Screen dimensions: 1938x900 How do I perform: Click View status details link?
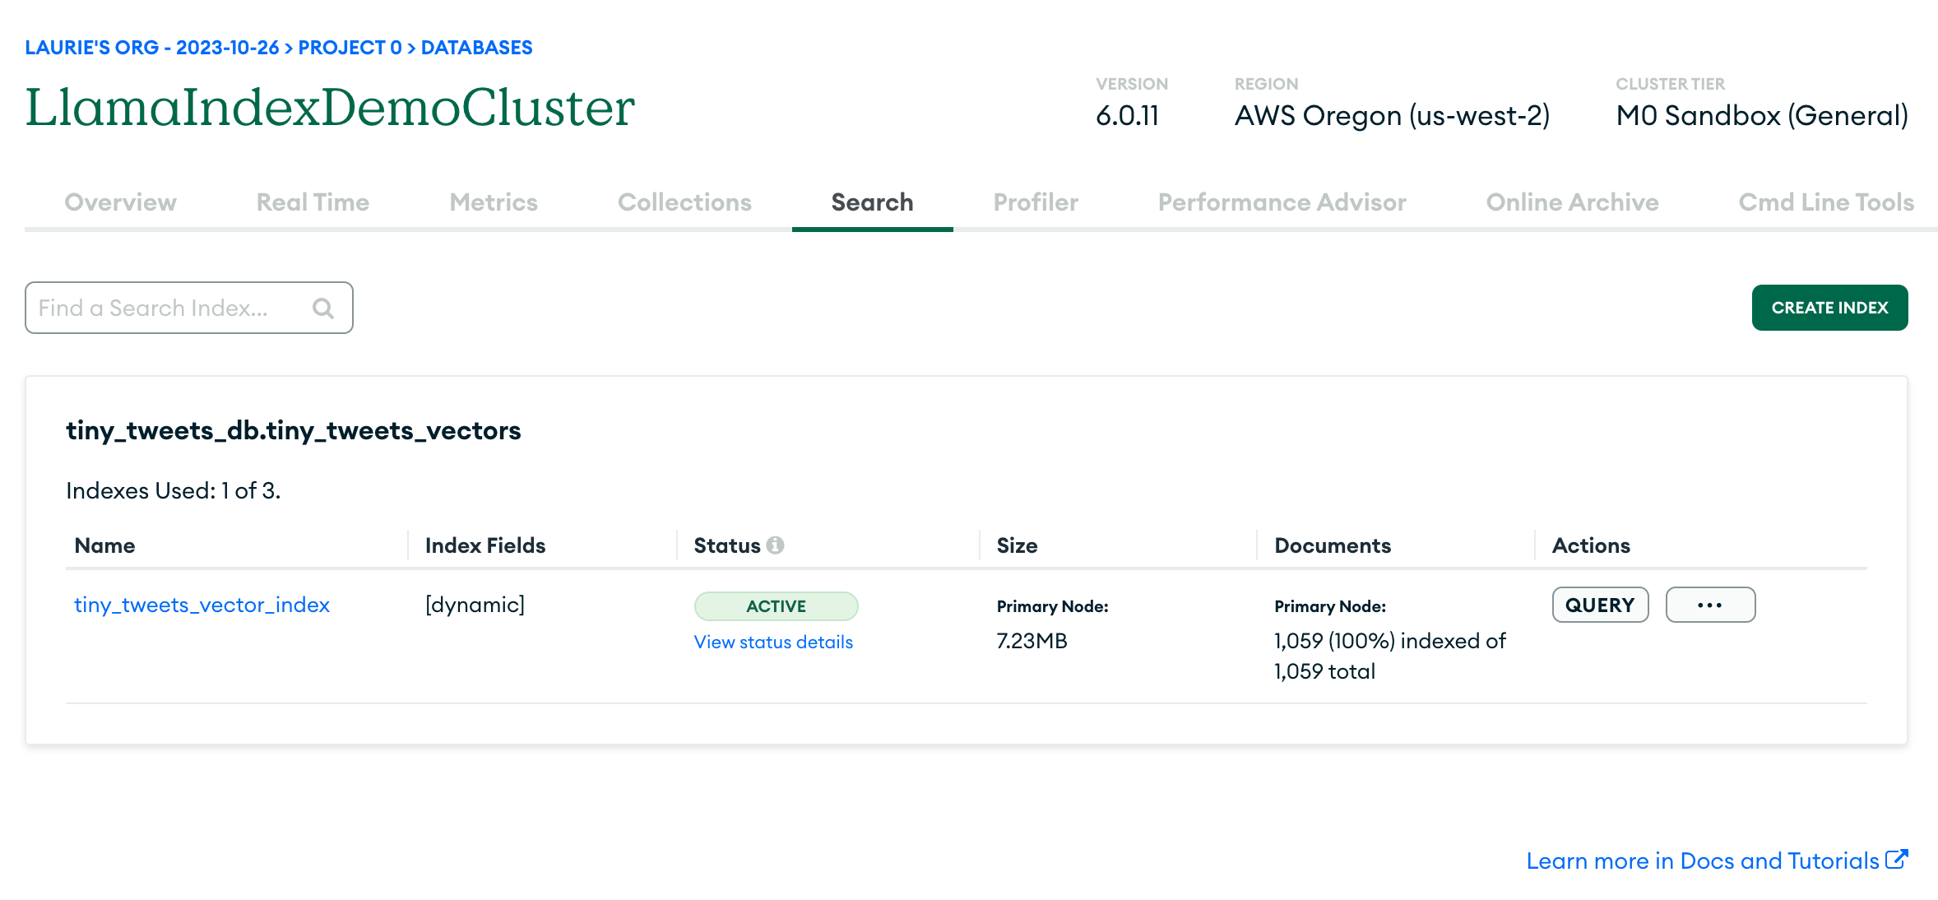pos(773,643)
